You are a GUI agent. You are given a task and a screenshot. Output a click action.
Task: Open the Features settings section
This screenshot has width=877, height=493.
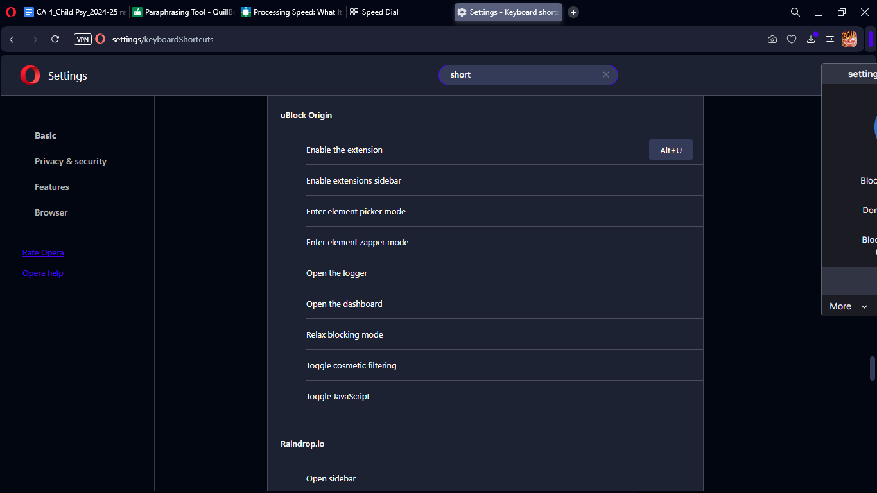52,187
